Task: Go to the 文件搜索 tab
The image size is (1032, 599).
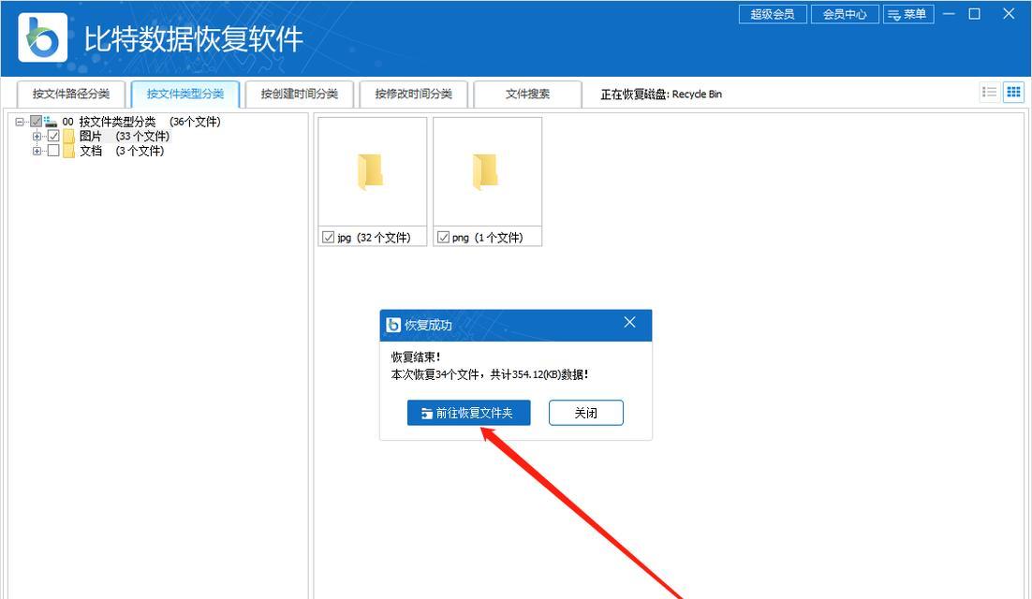Action: pos(528,94)
